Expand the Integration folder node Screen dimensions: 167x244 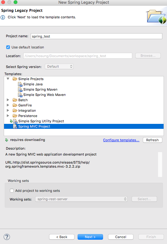coord(8,111)
